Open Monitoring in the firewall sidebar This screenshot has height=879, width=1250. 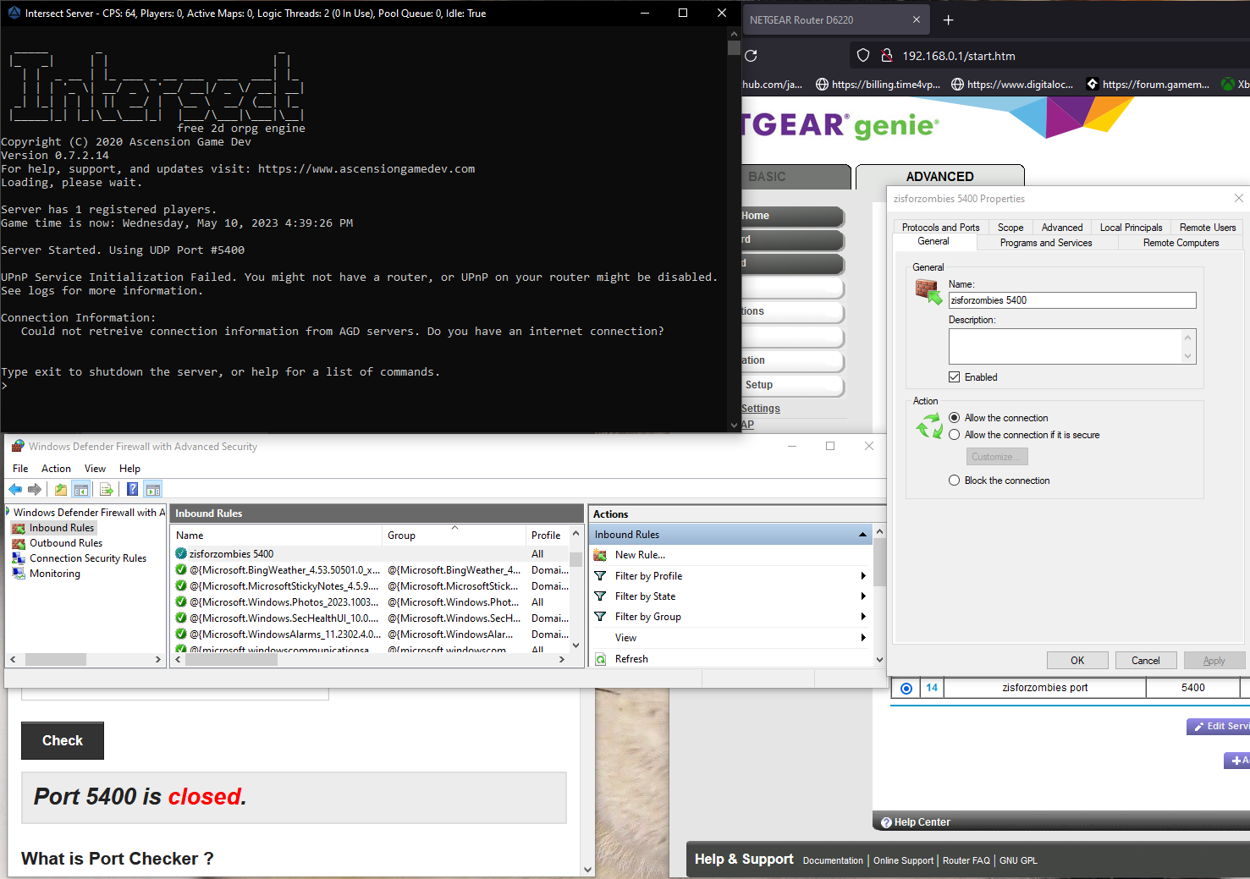[x=54, y=573]
